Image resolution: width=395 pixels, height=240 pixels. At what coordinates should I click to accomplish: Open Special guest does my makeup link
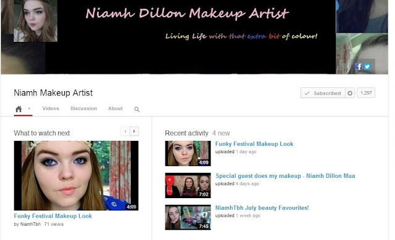285,176
